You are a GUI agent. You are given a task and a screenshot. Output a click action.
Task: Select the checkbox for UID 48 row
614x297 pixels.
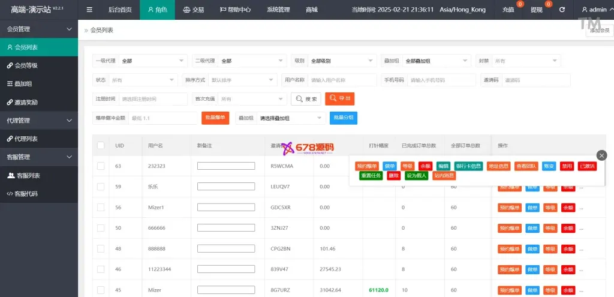tap(101, 248)
